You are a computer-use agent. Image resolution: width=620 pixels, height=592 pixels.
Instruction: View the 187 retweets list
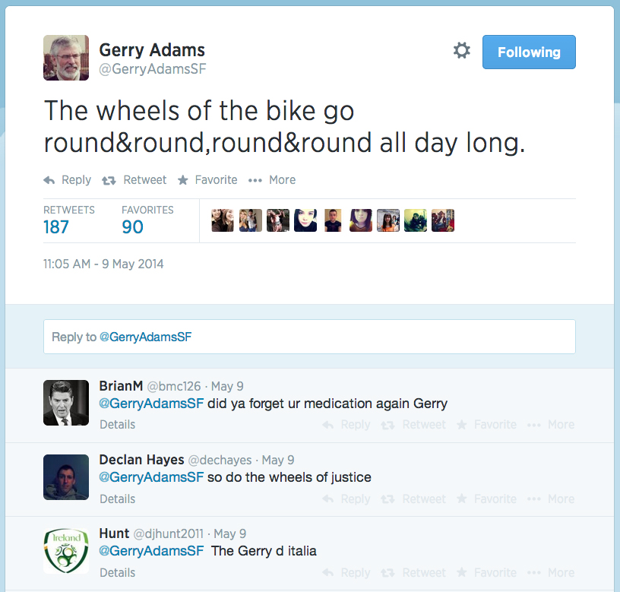(x=56, y=226)
